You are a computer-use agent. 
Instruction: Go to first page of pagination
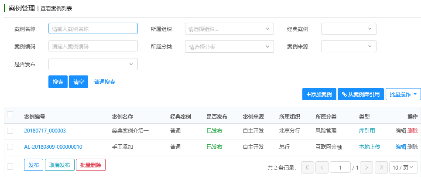click(307, 167)
